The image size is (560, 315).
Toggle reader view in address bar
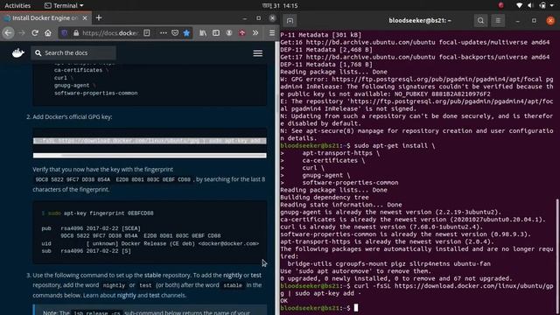[x=146, y=33]
